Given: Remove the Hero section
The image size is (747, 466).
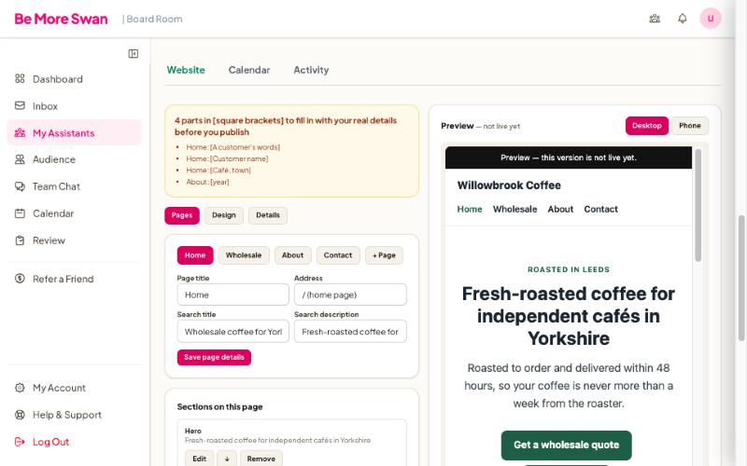Looking at the screenshot, I should coord(261,459).
